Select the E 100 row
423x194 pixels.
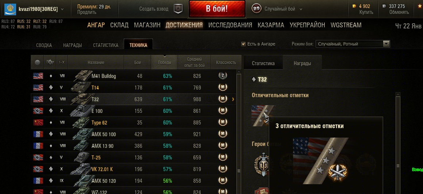point(134,111)
